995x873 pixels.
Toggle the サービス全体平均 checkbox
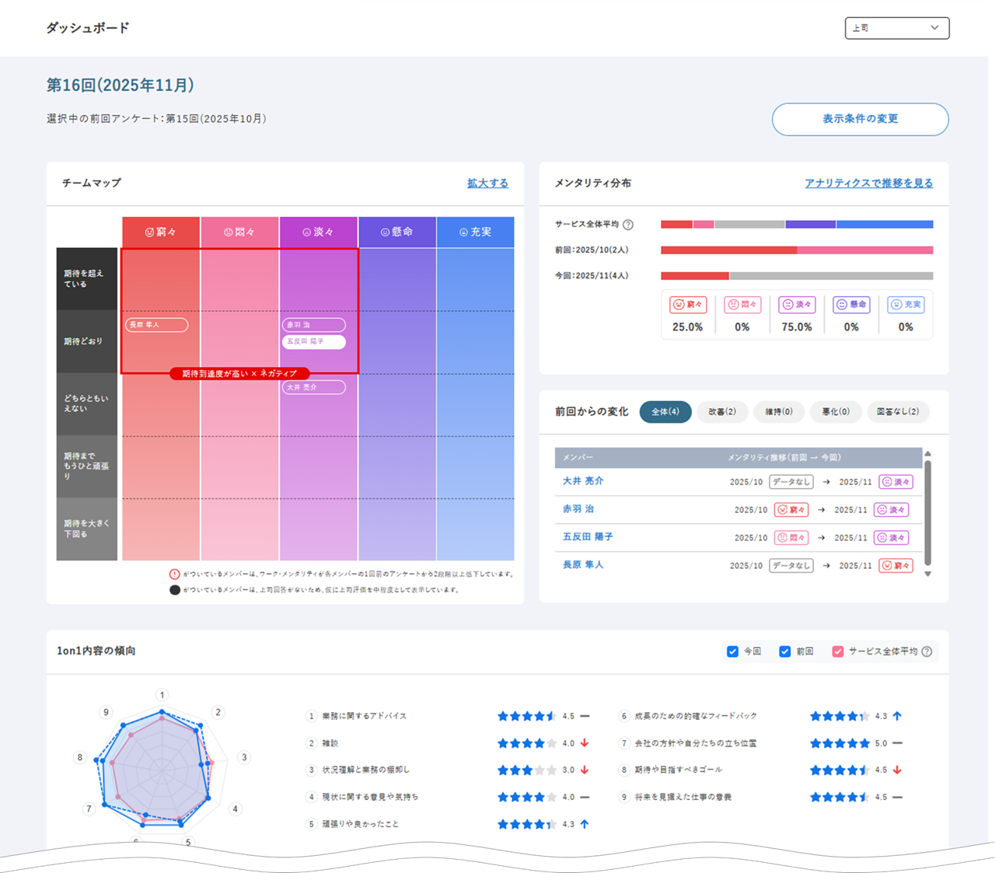[838, 651]
